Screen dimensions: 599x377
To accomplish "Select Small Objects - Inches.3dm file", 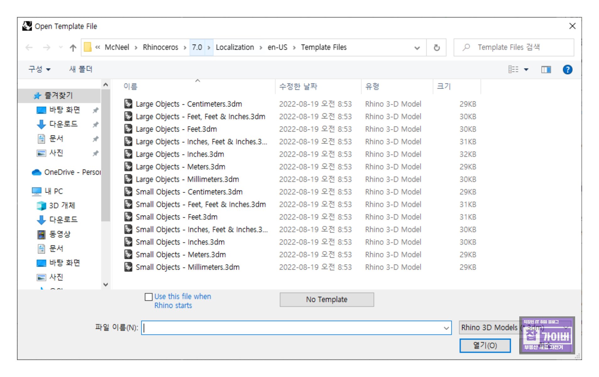I will (x=180, y=242).
